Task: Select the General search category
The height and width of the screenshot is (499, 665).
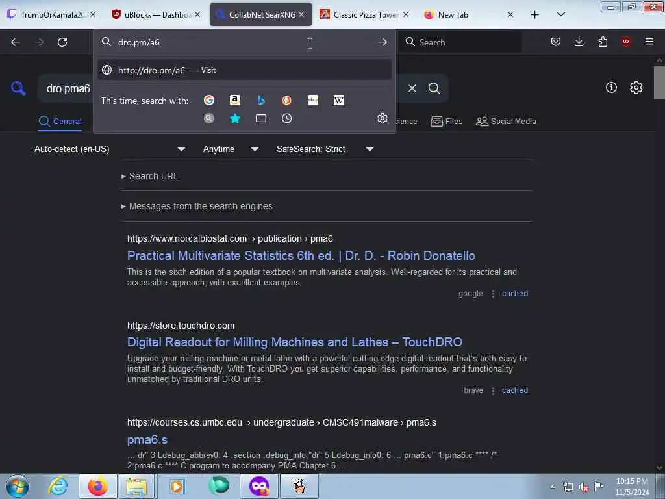Action: (60, 122)
